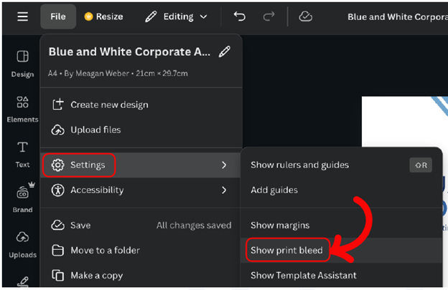
Task: Toggle Show print bleed option
Action: coord(286,250)
